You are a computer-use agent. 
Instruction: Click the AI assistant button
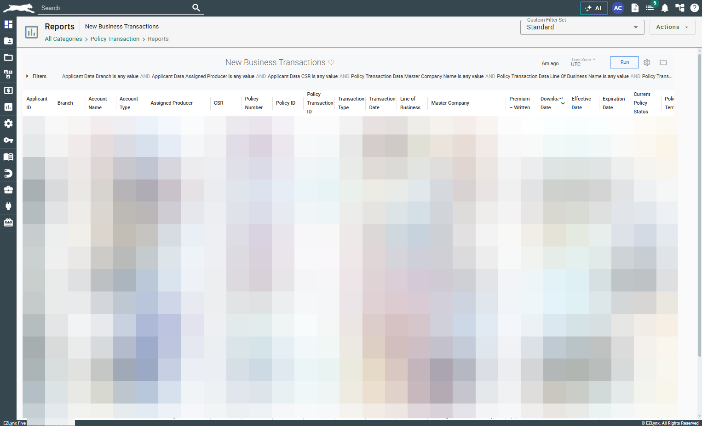[x=594, y=8]
